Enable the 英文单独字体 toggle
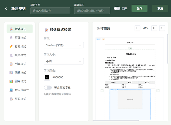The height and width of the screenshot is (125, 171). click(48, 88)
